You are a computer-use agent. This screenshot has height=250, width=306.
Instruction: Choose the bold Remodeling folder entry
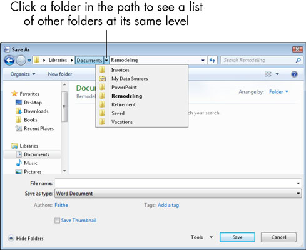click(142, 96)
